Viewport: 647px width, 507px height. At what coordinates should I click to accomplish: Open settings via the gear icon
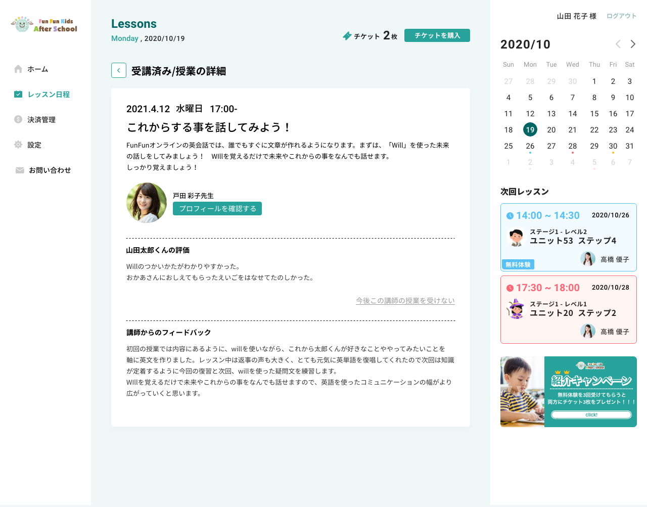click(18, 145)
